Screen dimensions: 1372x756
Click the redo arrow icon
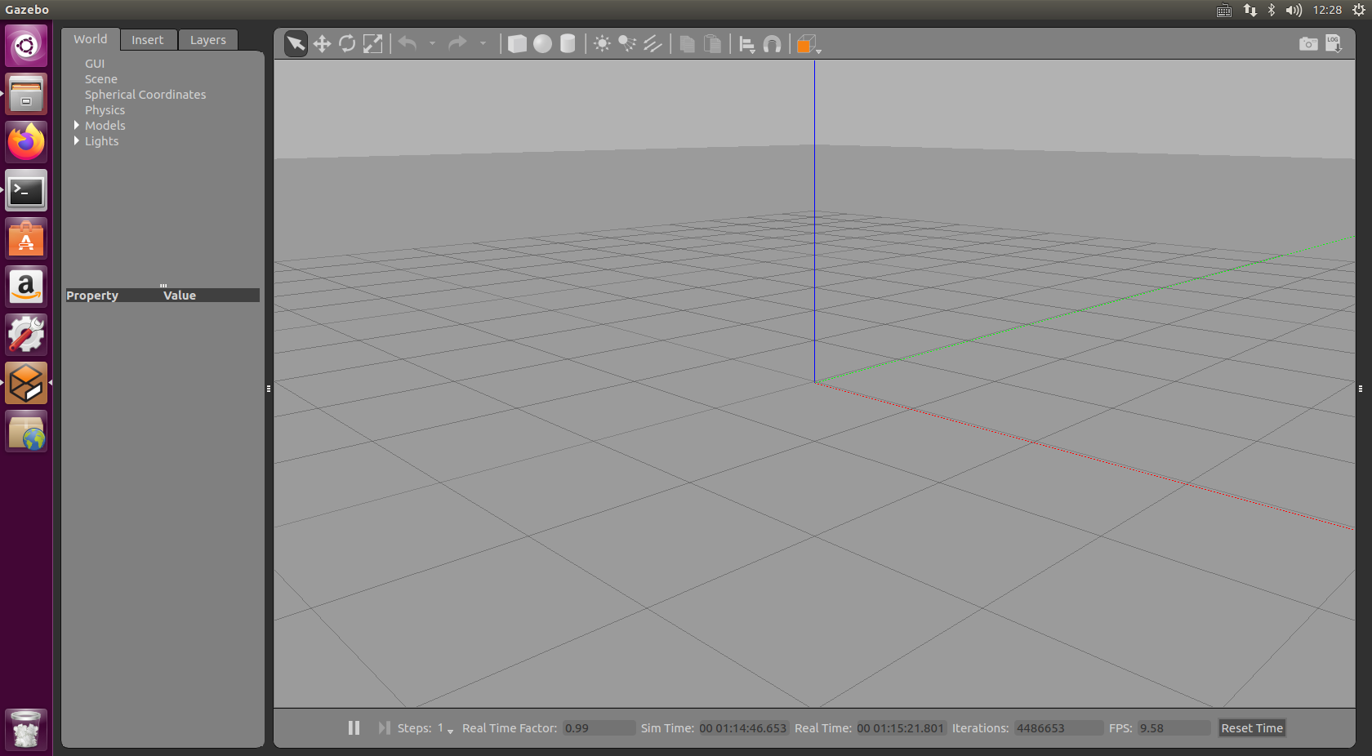(x=458, y=42)
